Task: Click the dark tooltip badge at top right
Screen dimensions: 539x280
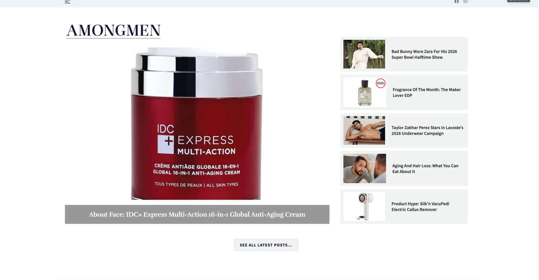Action: 518,1
